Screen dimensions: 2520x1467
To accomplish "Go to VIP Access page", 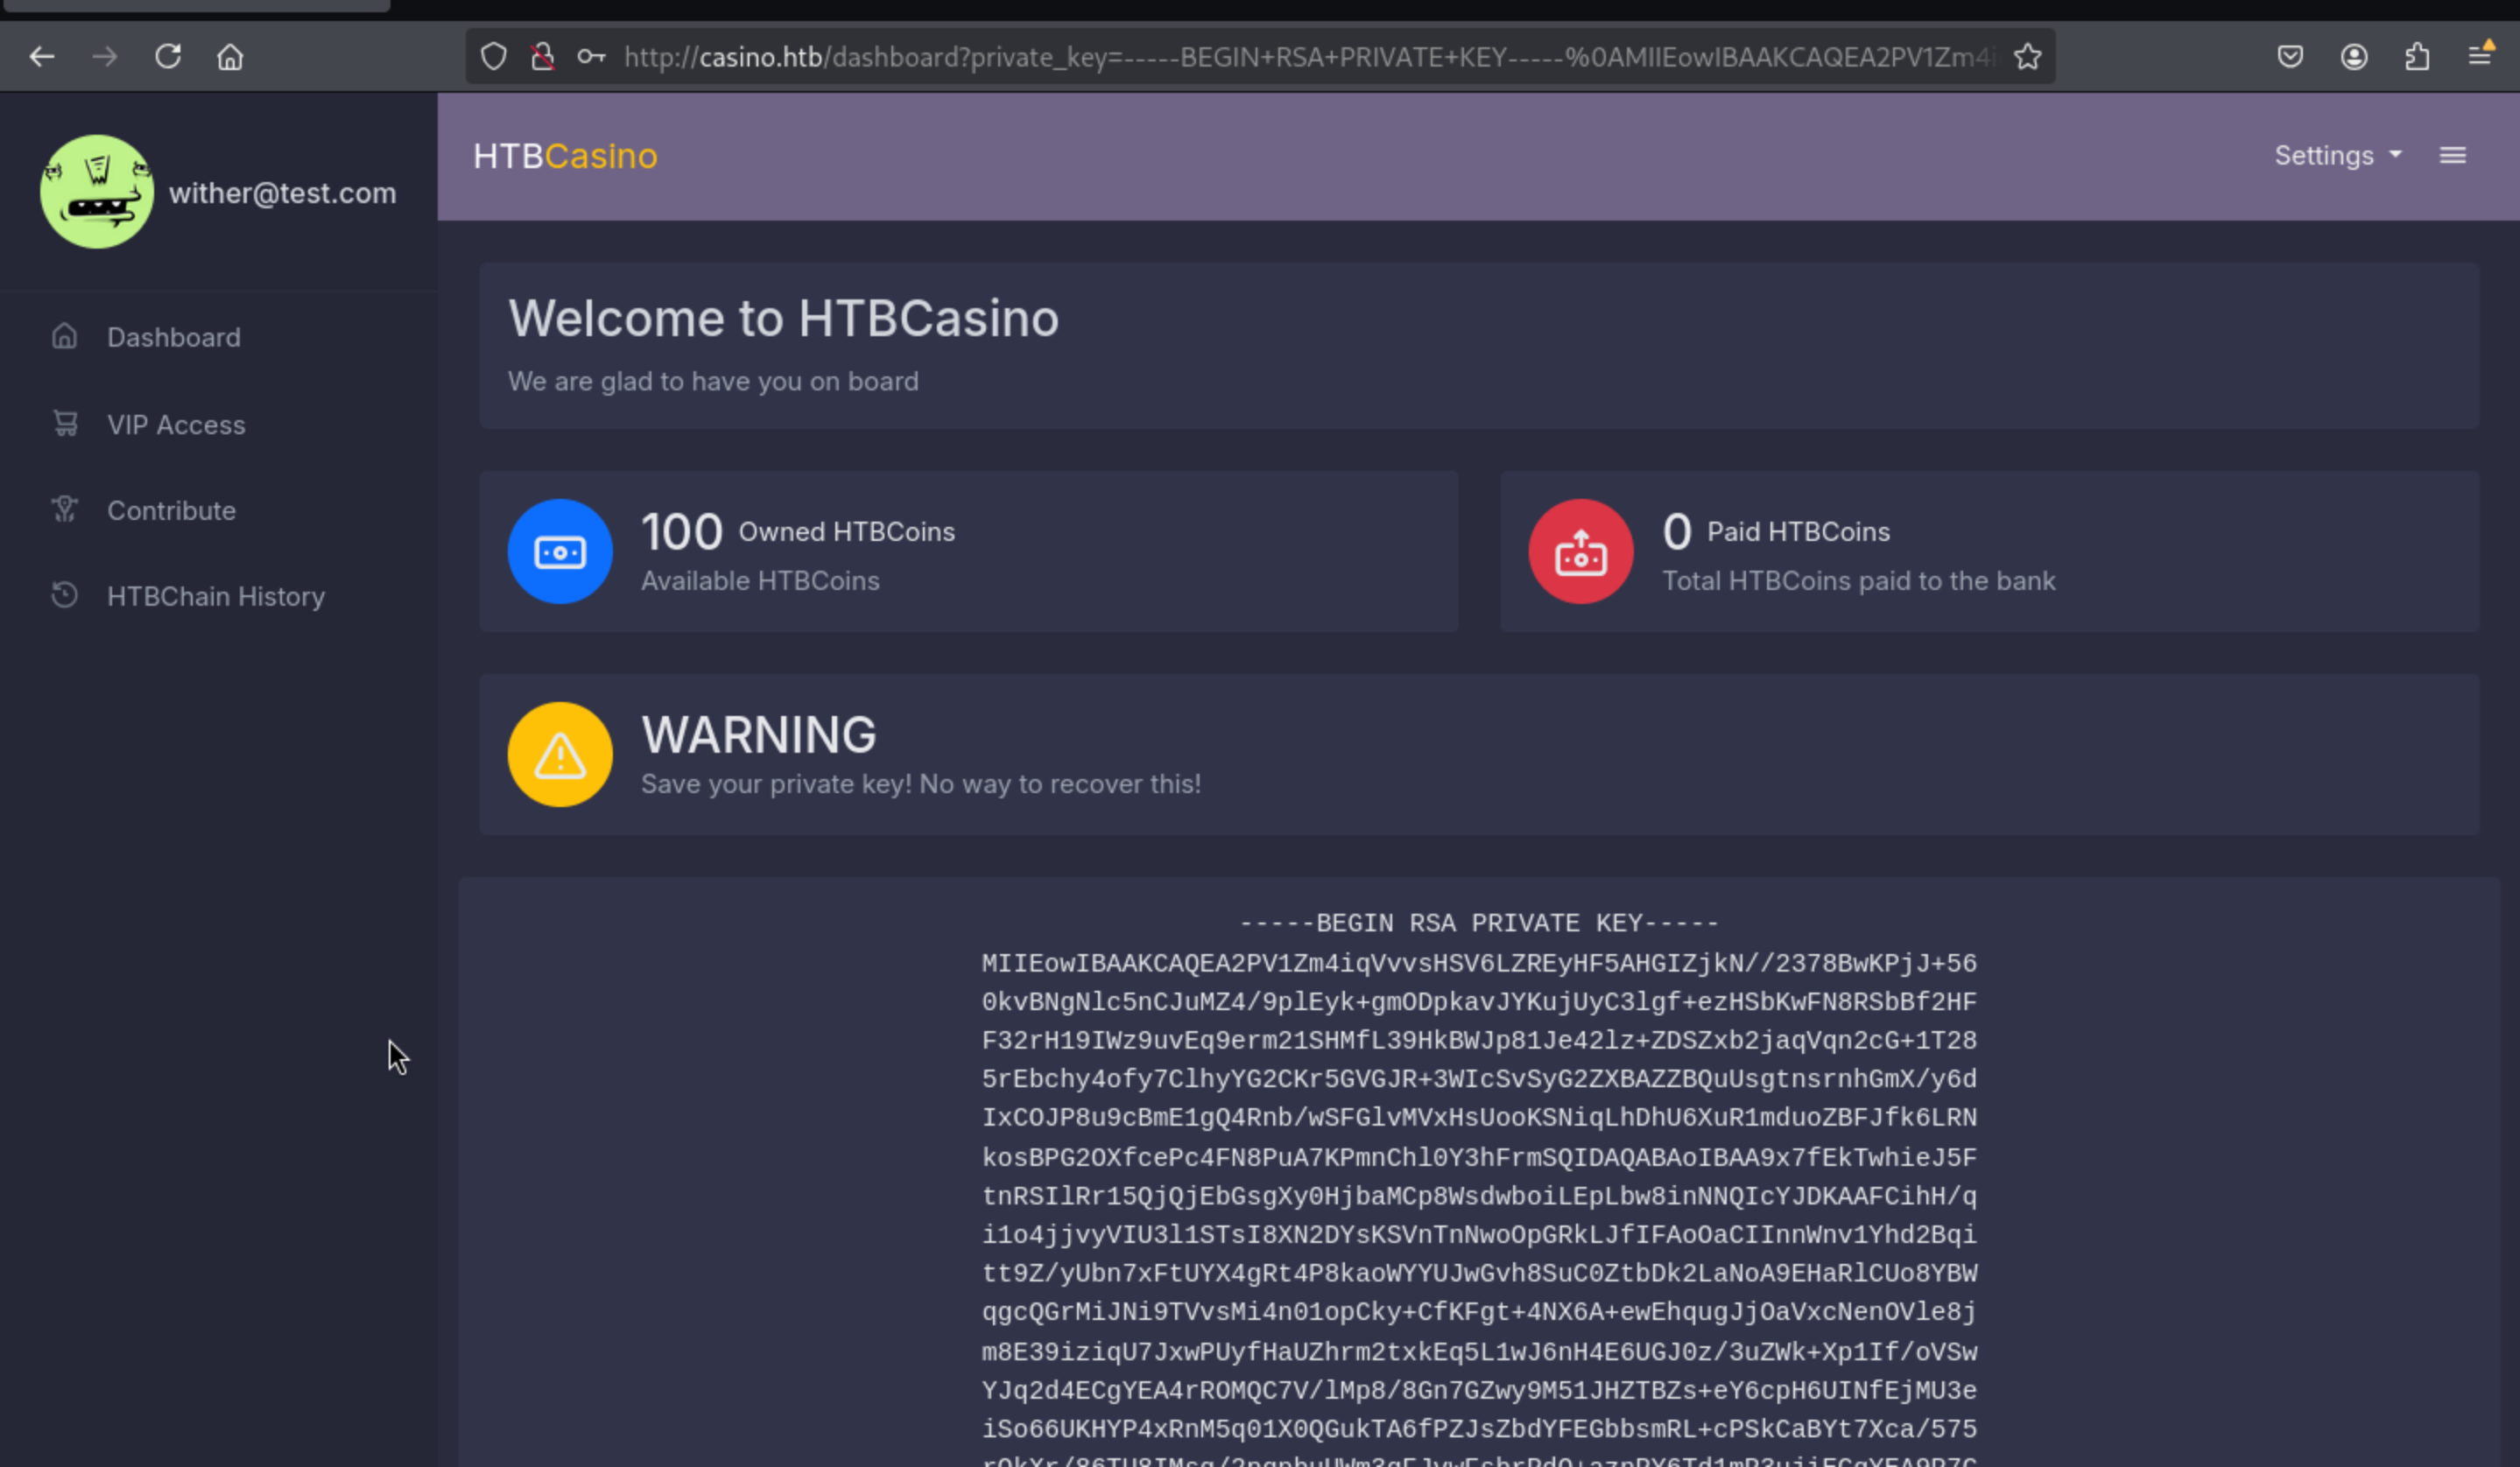I will tap(176, 425).
